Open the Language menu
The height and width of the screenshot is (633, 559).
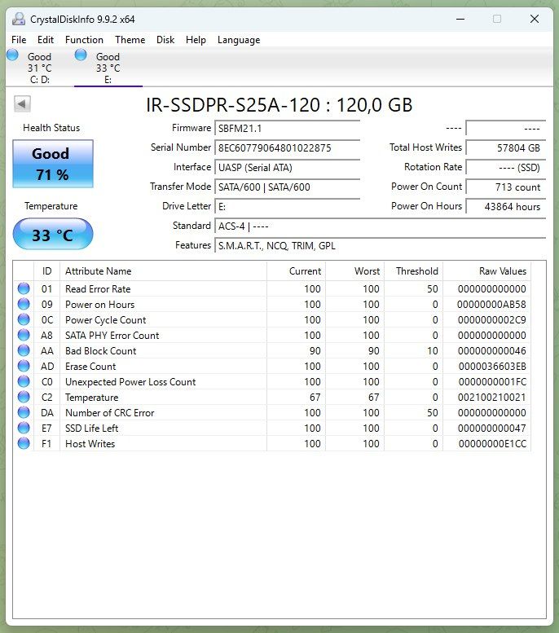pyautogui.click(x=239, y=40)
